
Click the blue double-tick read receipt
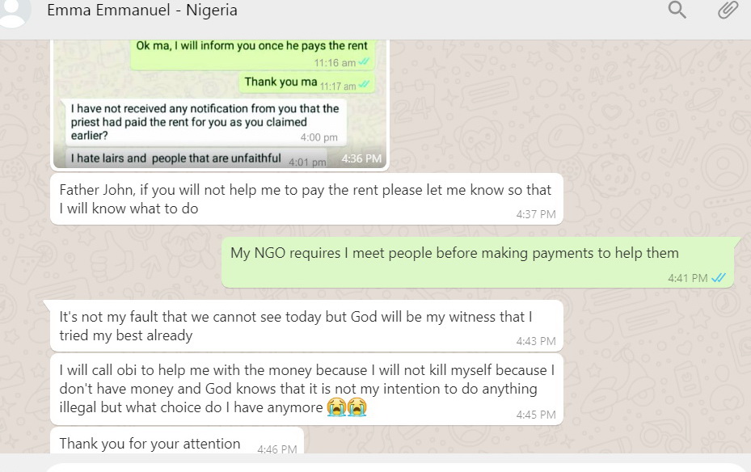pyautogui.click(x=718, y=278)
